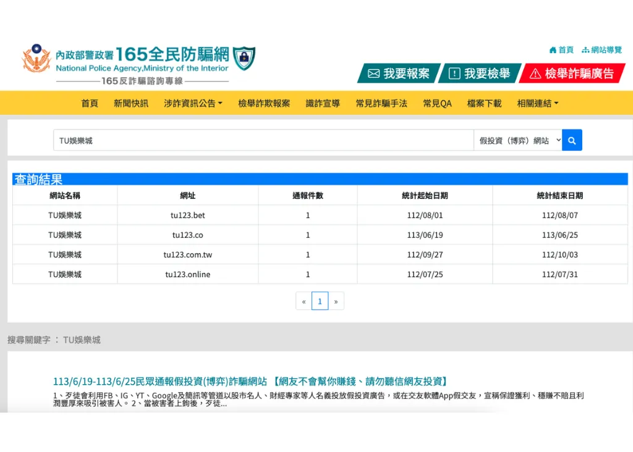Go to next results page with » button
Viewport: 633px width, 452px height.
pyautogui.click(x=336, y=301)
